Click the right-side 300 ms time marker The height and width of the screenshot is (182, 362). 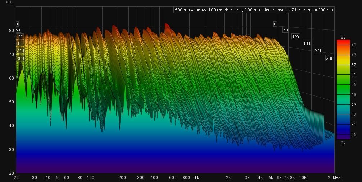(x=330, y=58)
